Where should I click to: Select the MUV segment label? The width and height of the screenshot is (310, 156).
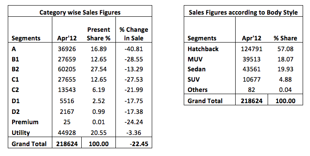click(x=195, y=59)
